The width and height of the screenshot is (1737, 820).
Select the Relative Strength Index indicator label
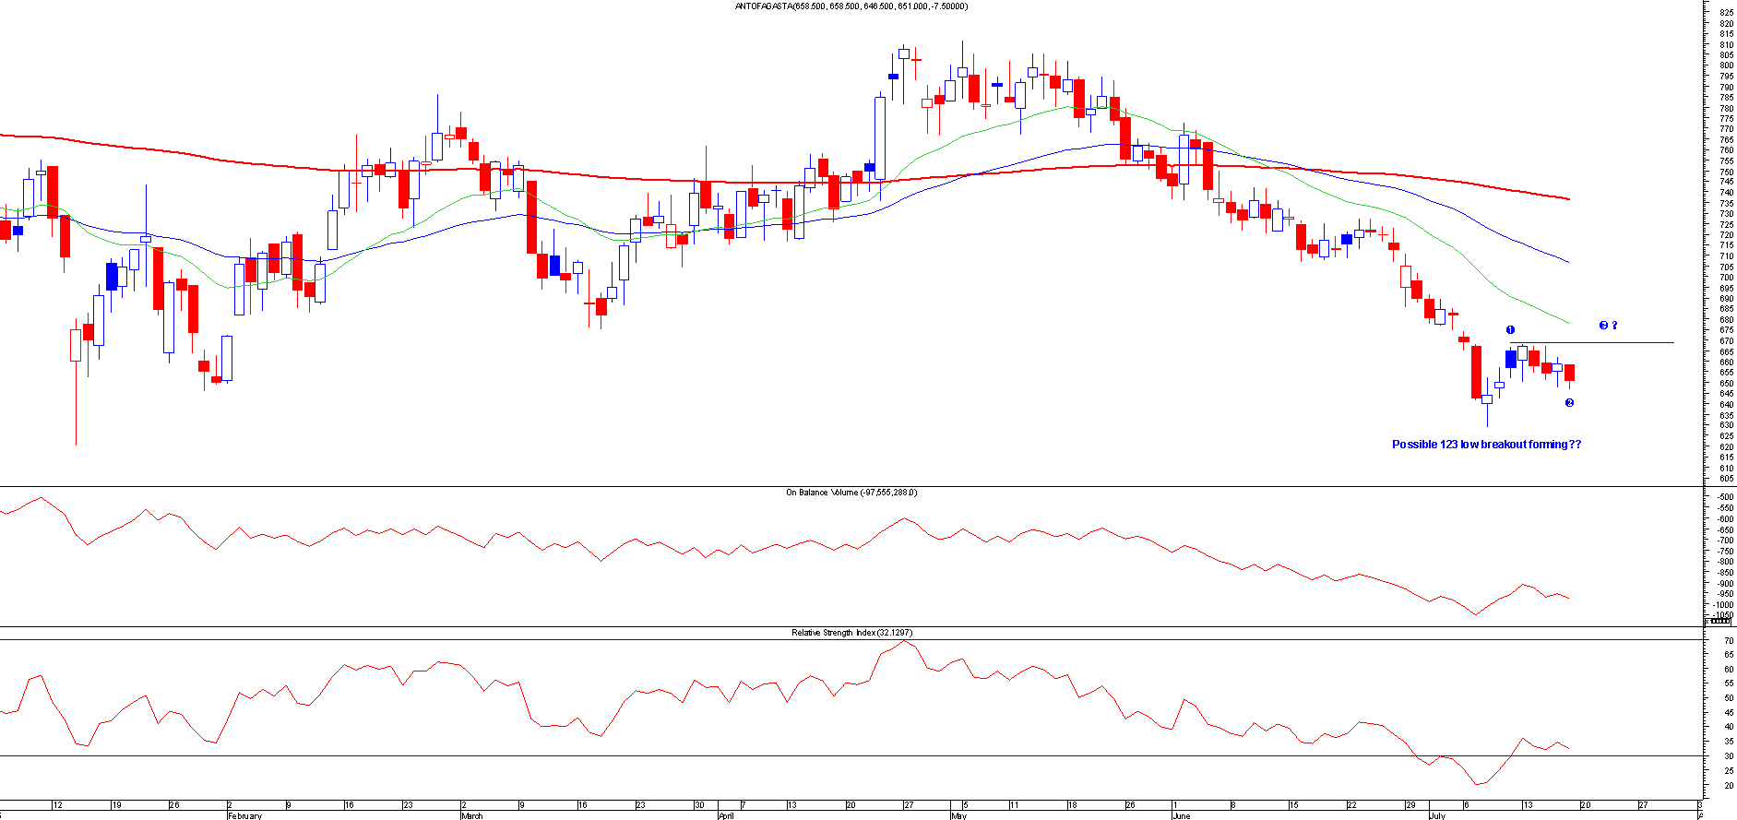click(851, 633)
